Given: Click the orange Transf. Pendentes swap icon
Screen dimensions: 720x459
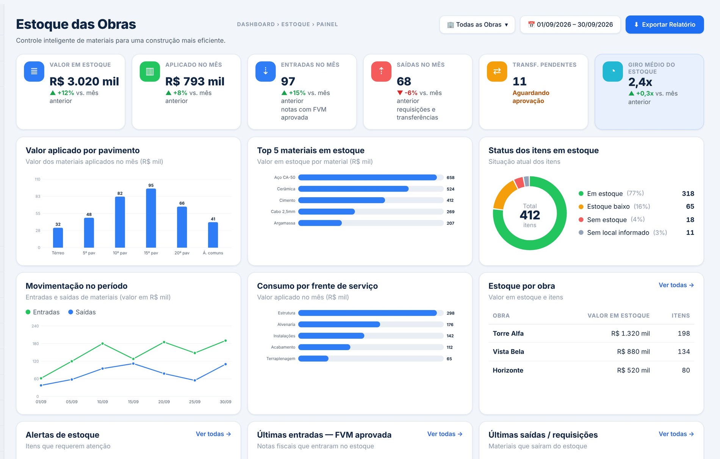Looking at the screenshot, I should [x=497, y=71].
